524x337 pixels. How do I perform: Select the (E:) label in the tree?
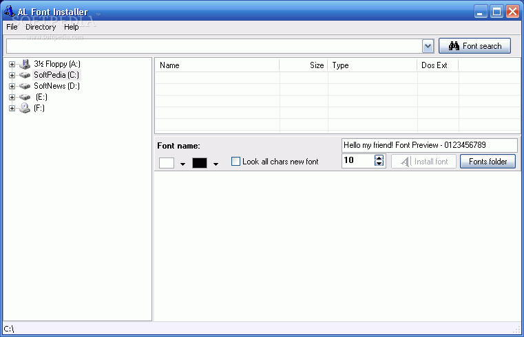(41, 97)
